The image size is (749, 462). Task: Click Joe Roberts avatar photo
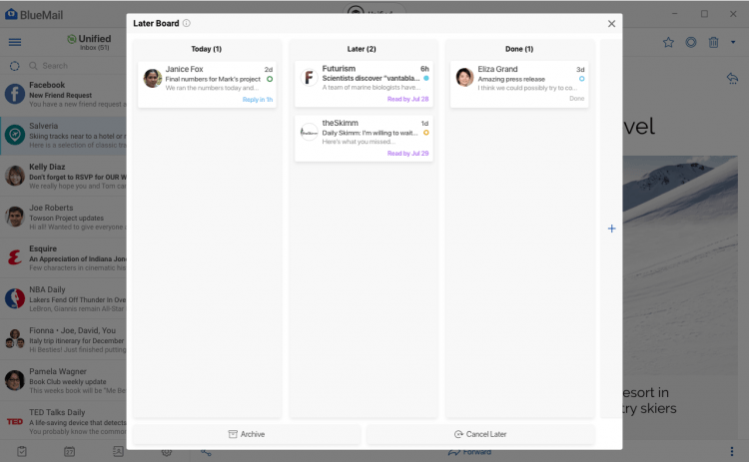click(15, 217)
